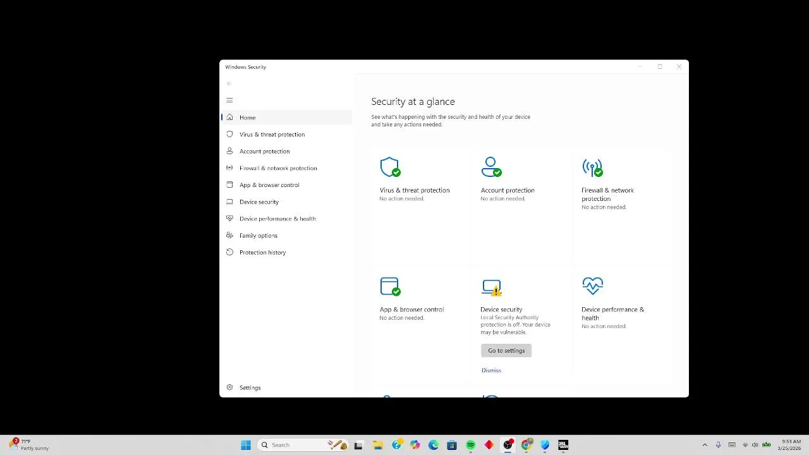Open the Firewall & network protection antenna tile icon
This screenshot has height=455, width=809.
(x=592, y=167)
